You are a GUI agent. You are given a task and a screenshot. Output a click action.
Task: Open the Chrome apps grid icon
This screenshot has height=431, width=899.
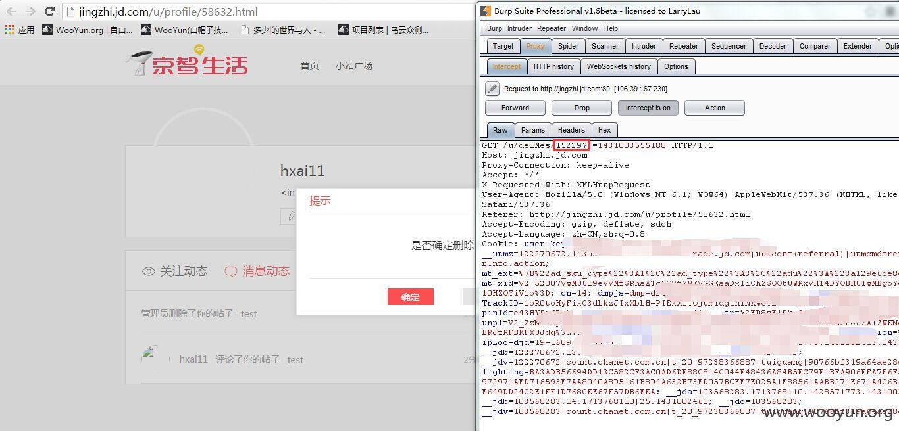tap(9, 30)
